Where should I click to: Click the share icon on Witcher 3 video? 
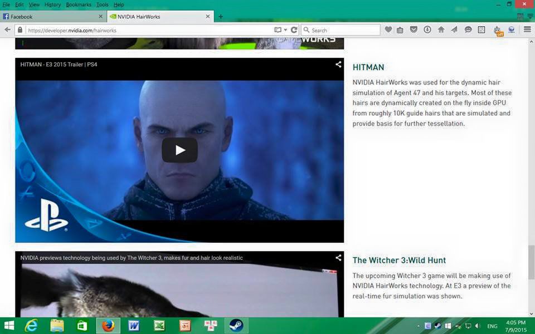(338, 258)
